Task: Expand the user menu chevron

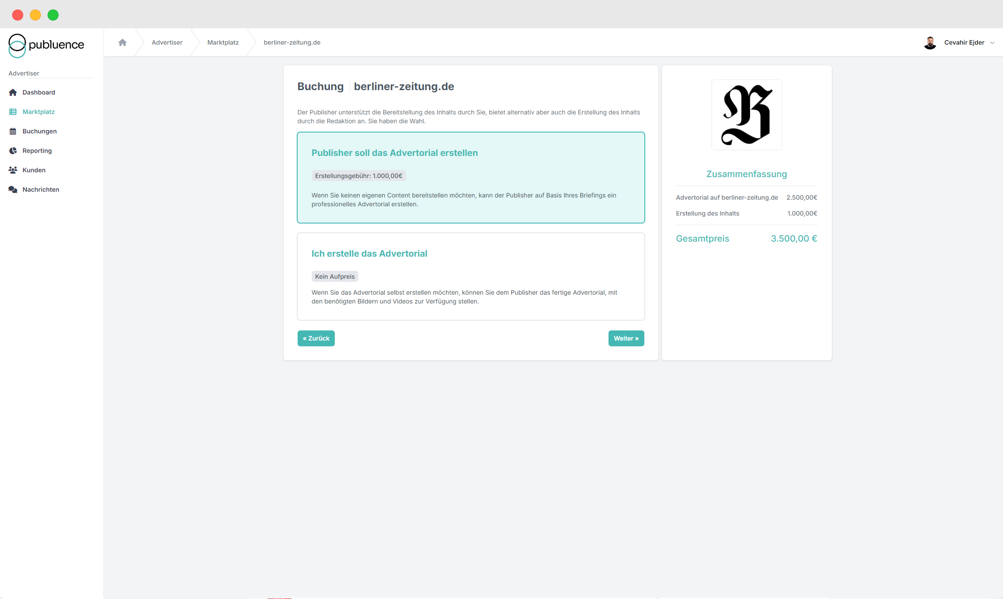Action: click(x=992, y=43)
